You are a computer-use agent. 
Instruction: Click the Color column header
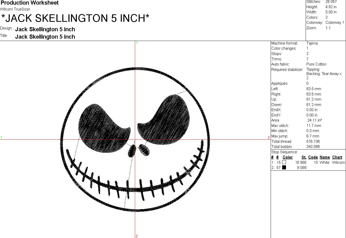[288, 157]
